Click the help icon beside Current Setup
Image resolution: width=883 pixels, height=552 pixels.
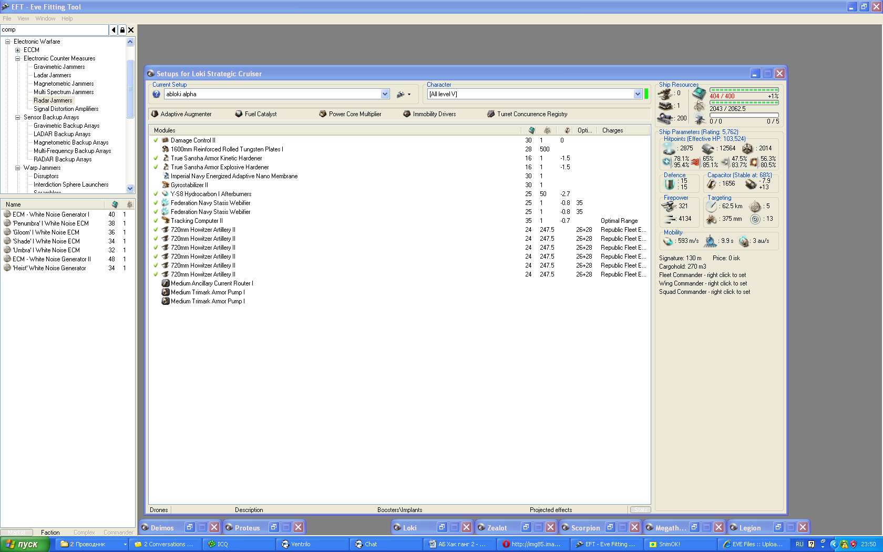click(156, 94)
